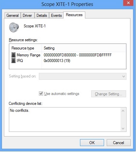Click the speaker device icon

pos(14,27)
